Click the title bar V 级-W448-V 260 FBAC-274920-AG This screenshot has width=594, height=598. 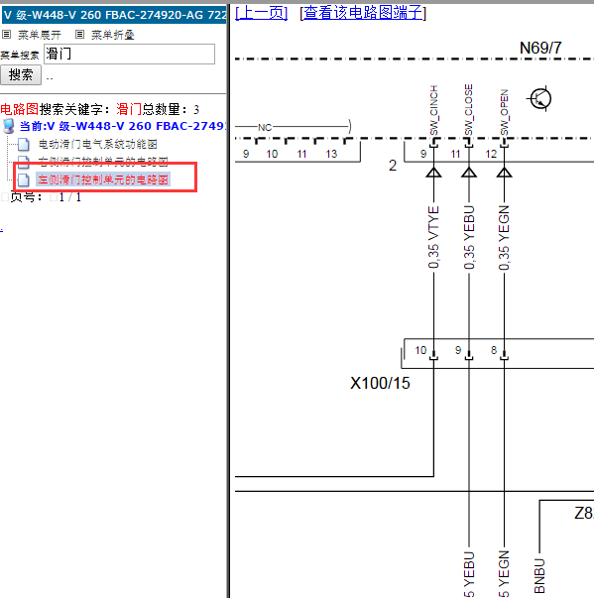pos(114,15)
